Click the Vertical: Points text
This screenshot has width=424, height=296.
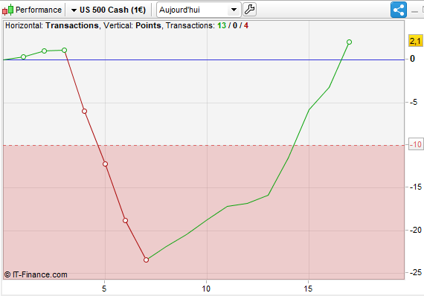[x=132, y=25]
